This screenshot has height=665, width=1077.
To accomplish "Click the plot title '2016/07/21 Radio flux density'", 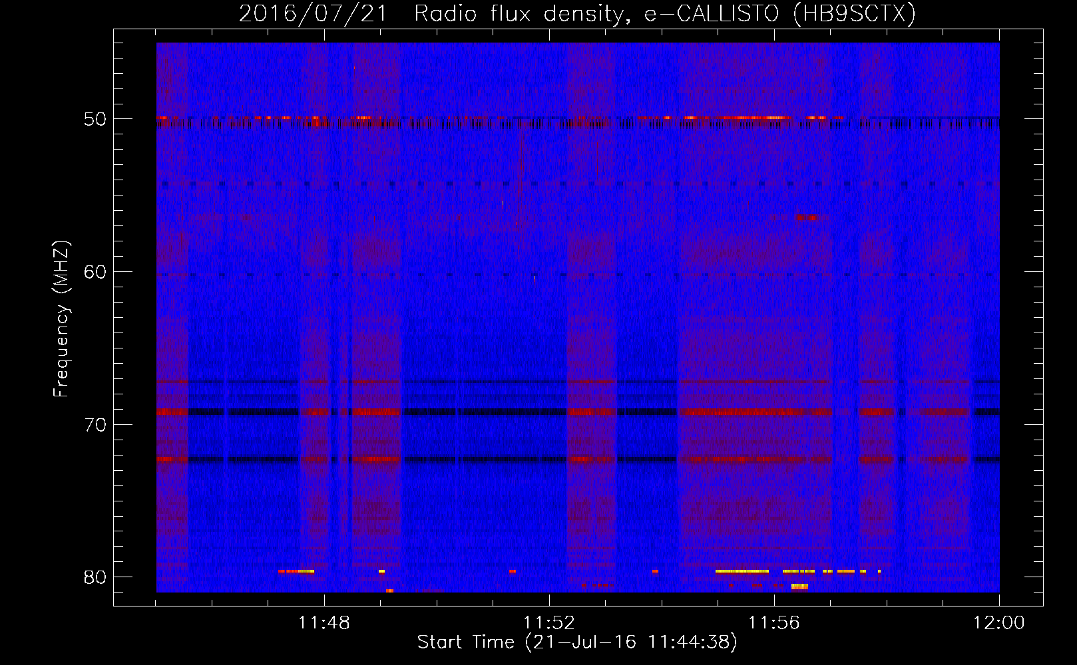I will tap(436, 13).
